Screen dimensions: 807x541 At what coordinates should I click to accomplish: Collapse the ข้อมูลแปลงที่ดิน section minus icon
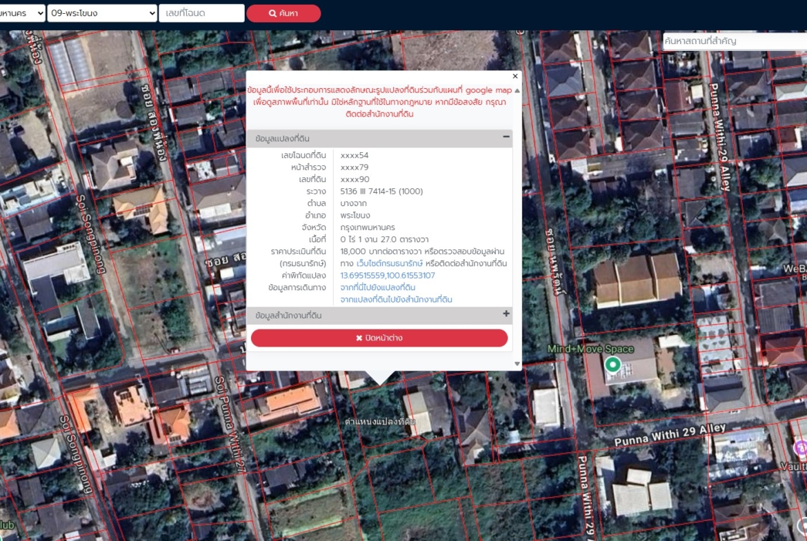point(506,137)
